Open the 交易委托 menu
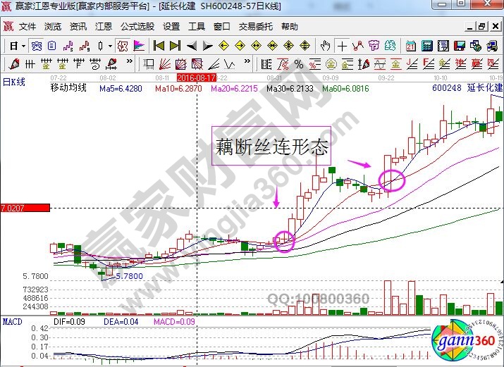The width and height of the screenshot is (504, 367). pyautogui.click(x=255, y=27)
